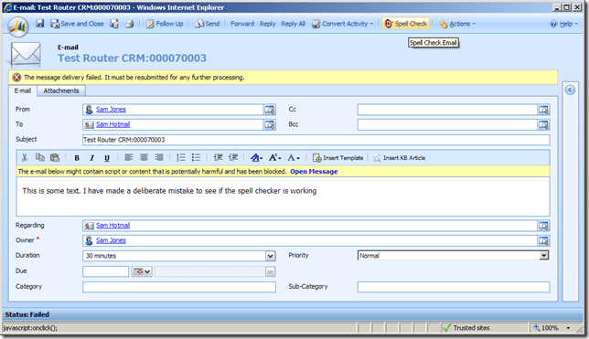This screenshot has width=589, height=339.
Task: Open the To field lookup
Action: coord(270,124)
